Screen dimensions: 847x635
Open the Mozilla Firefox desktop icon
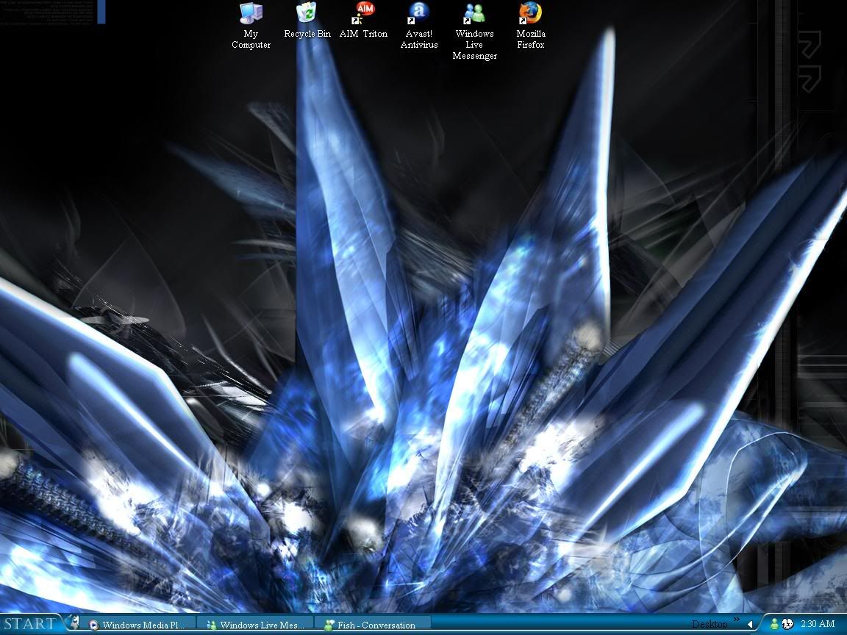(530, 13)
